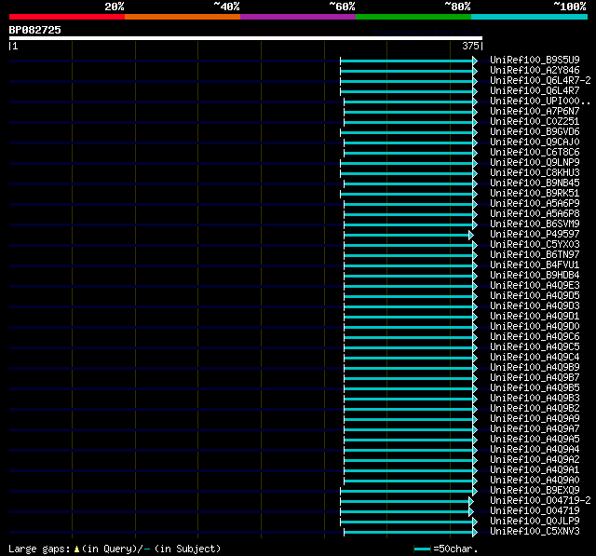Open hit UniRef100_B6SVM9
The width and height of the screenshot is (596, 556).
[535, 224]
